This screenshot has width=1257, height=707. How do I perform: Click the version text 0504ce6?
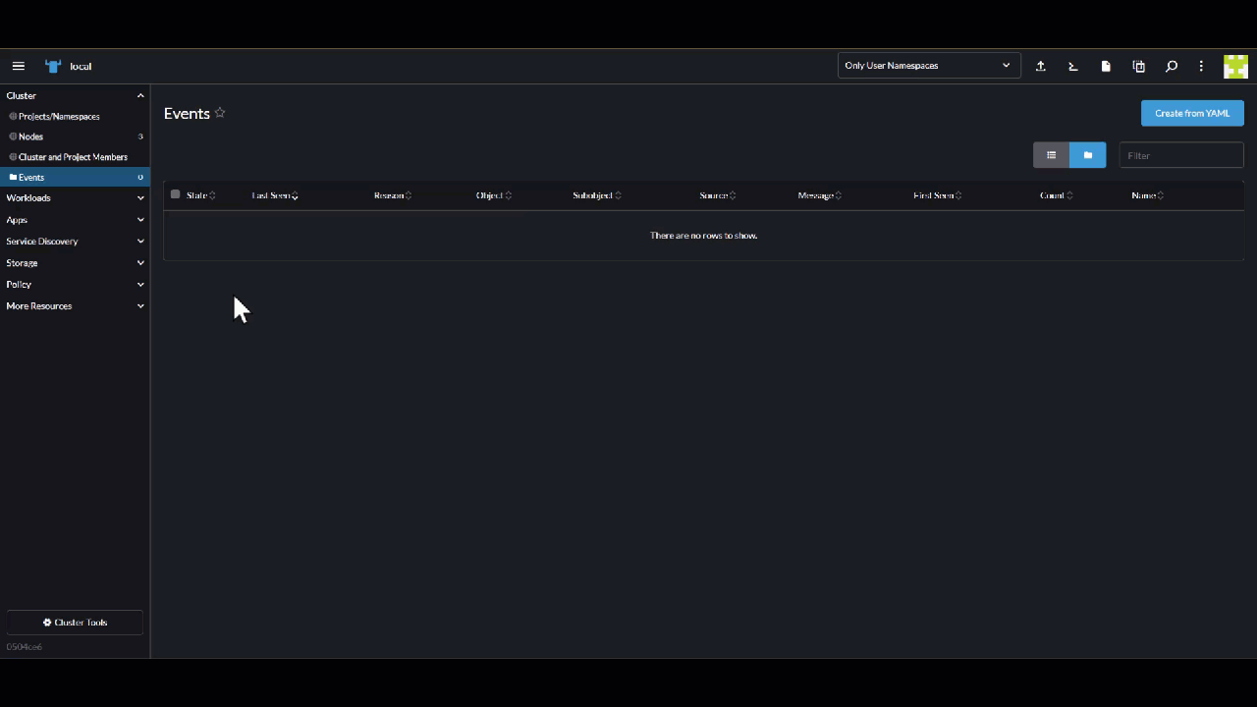pos(25,647)
